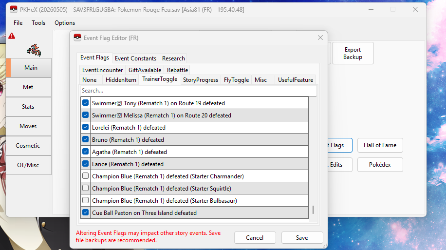Image resolution: width=446 pixels, height=250 pixels.
Task: Click Export Backup in main window
Action: pos(353,53)
